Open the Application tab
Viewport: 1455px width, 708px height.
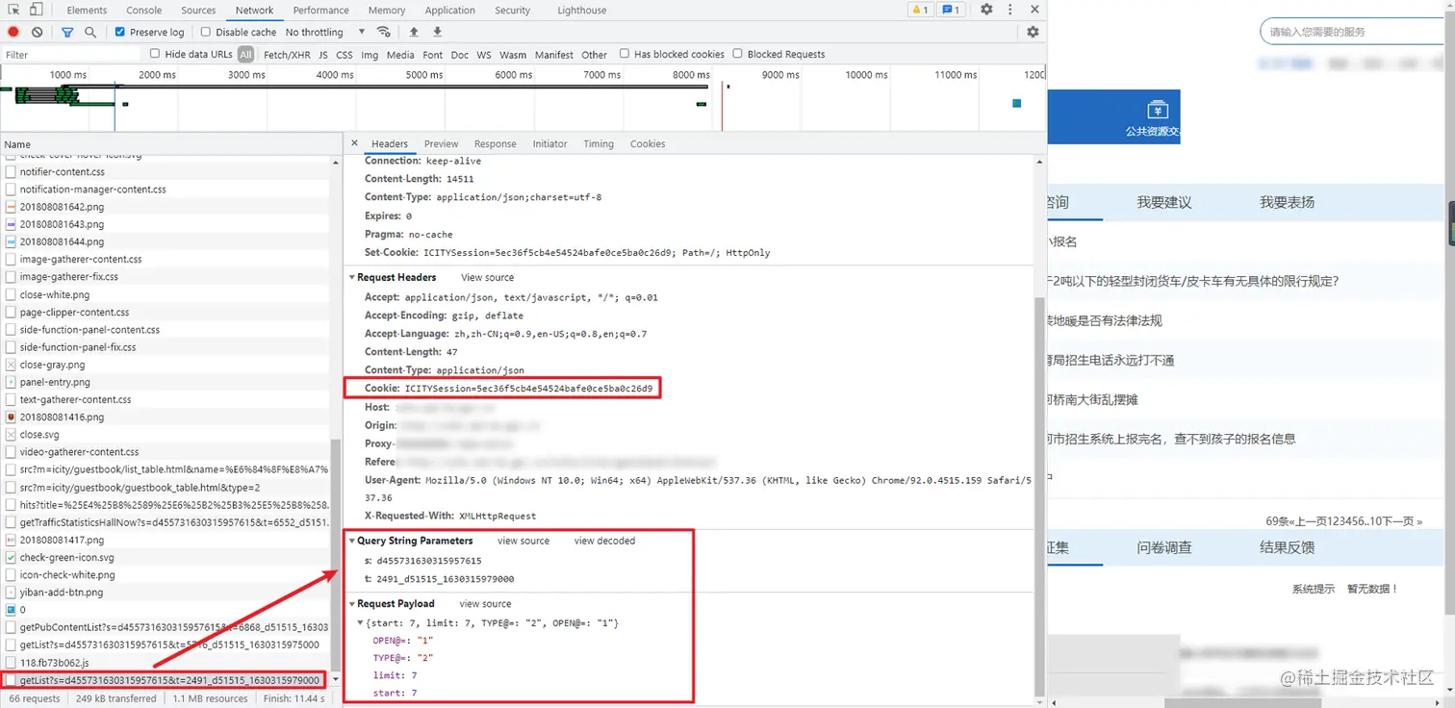click(x=450, y=11)
